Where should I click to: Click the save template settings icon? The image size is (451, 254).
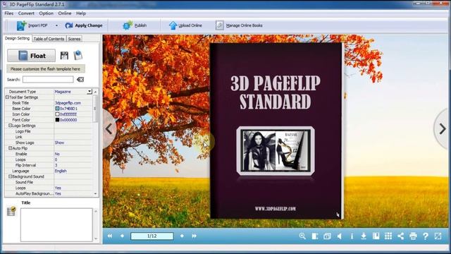click(x=64, y=56)
